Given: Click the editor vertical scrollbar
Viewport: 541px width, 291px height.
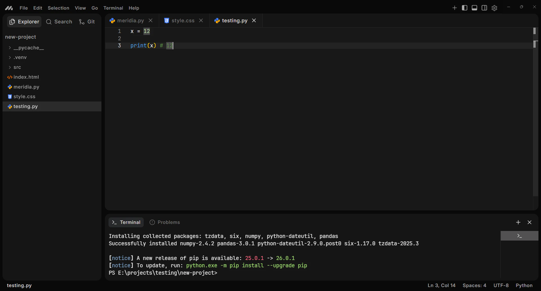Looking at the screenshot, I should pyautogui.click(x=535, y=113).
